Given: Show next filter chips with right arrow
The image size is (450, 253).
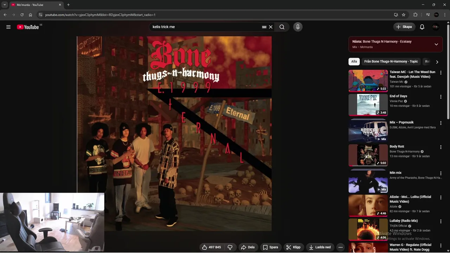Looking at the screenshot, I should [437, 62].
